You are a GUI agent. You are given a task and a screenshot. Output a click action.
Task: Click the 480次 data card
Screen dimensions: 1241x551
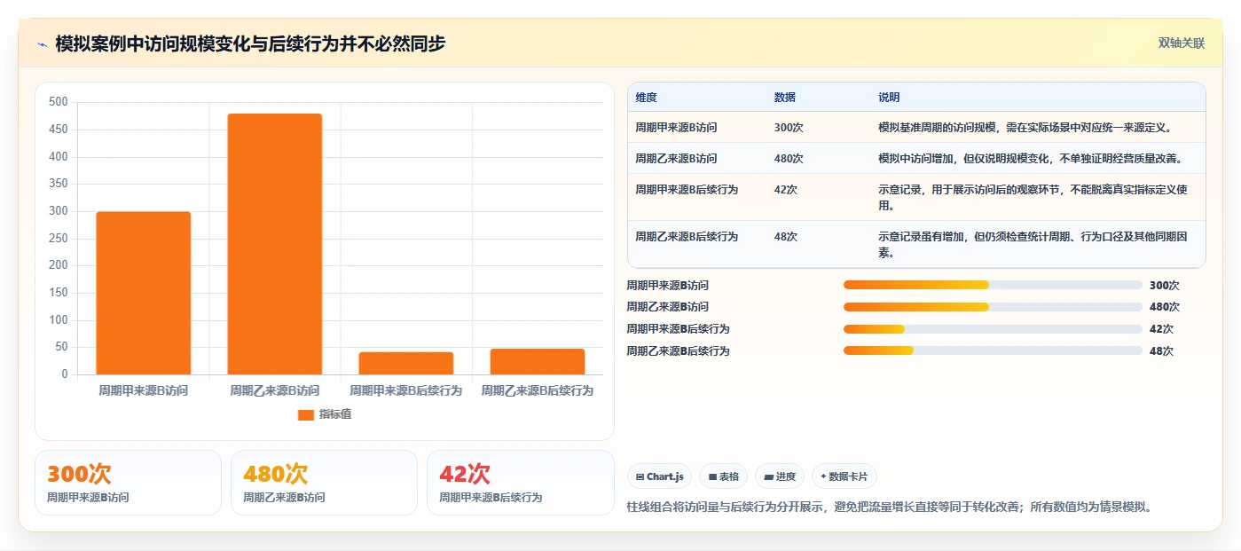tap(324, 483)
